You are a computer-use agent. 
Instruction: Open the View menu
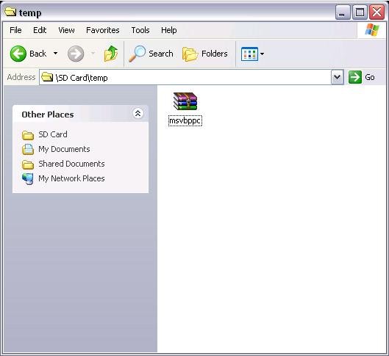(x=66, y=30)
